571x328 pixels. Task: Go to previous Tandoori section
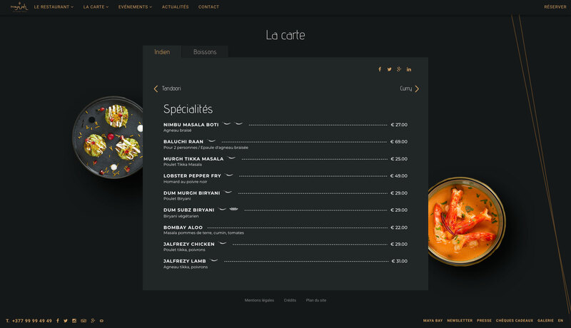pyautogui.click(x=167, y=88)
